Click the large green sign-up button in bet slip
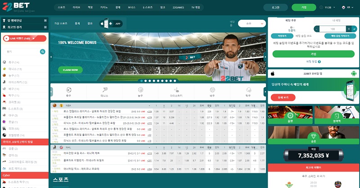The width and height of the screenshot is (360, 188). 313,54
